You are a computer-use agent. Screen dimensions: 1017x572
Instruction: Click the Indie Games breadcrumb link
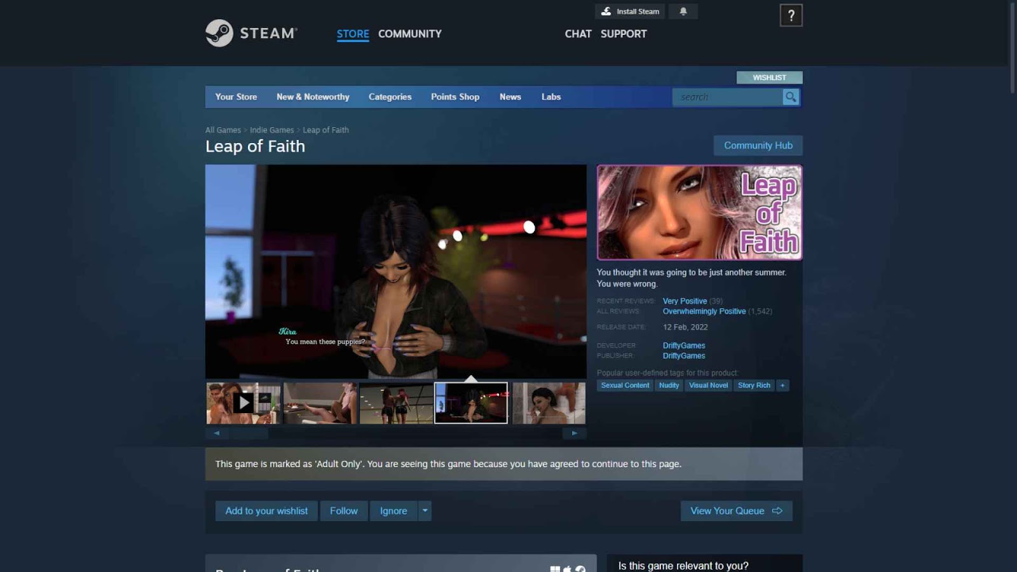pos(272,130)
